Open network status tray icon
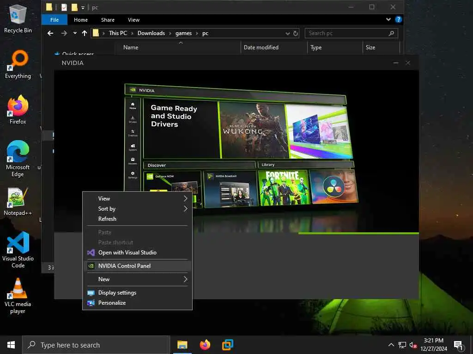This screenshot has width=473, height=354. 402,345
